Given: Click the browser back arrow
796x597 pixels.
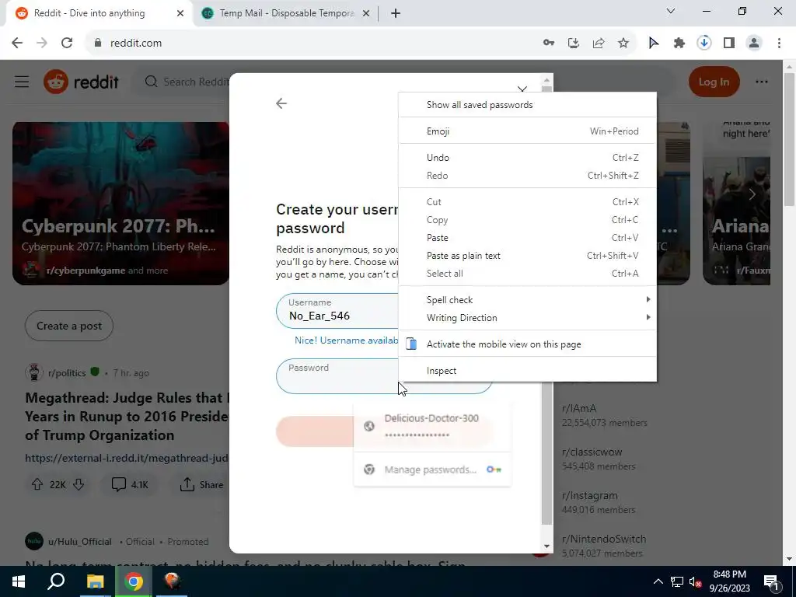Looking at the screenshot, I should click(17, 44).
